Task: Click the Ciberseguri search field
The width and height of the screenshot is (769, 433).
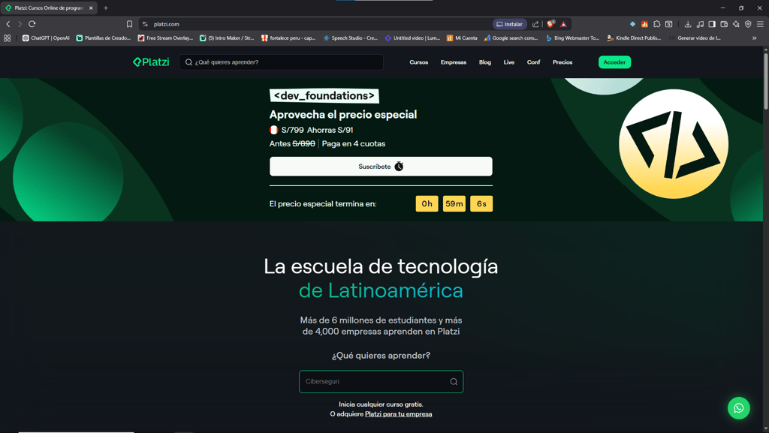Action: pos(381,381)
